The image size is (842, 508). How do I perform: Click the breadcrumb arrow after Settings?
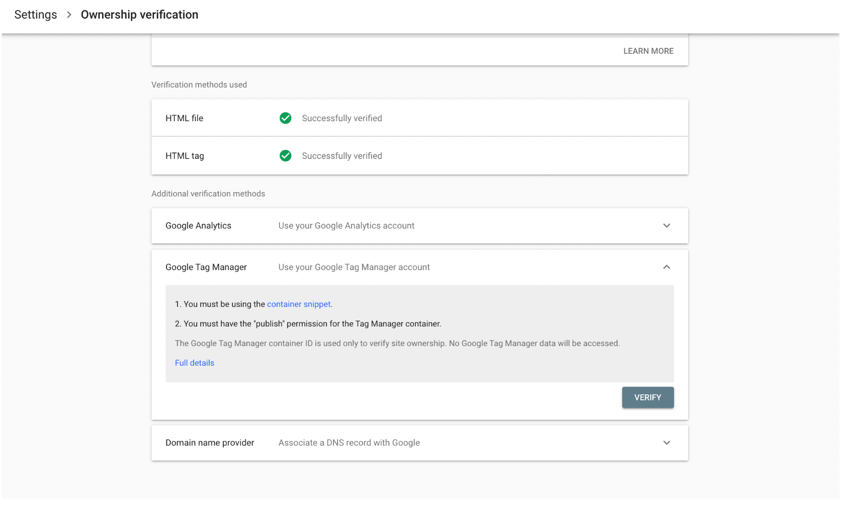click(69, 15)
